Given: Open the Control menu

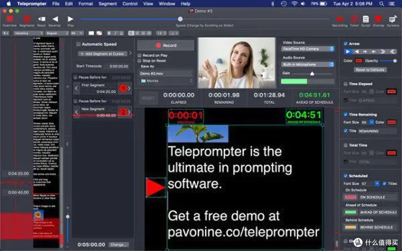Looking at the screenshot, I should click(x=130, y=4).
